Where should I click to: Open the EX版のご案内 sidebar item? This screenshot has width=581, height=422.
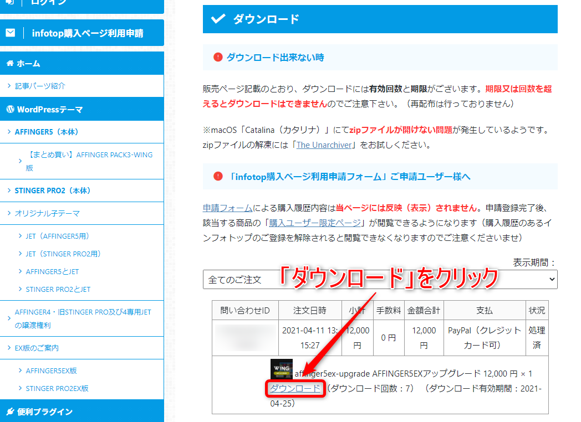pos(82,348)
